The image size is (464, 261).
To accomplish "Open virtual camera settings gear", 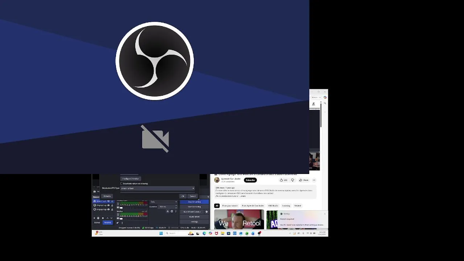I will click(x=207, y=212).
